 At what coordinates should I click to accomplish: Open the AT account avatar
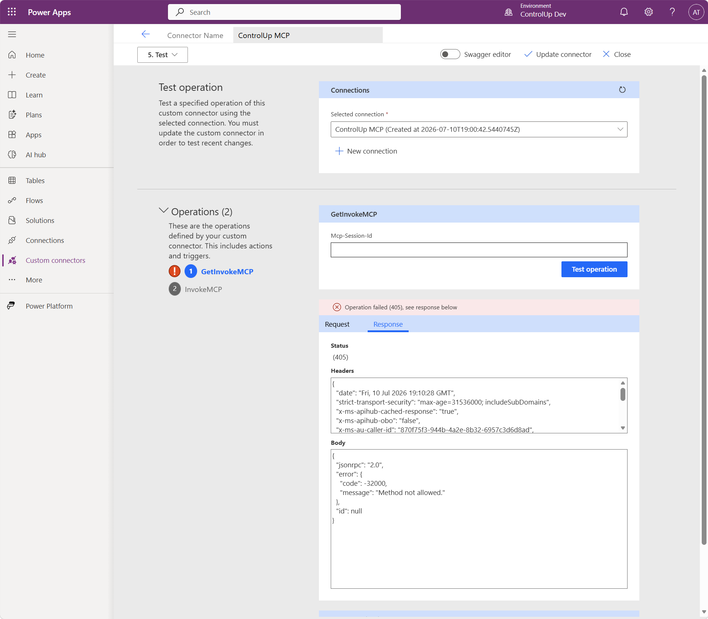click(x=696, y=12)
